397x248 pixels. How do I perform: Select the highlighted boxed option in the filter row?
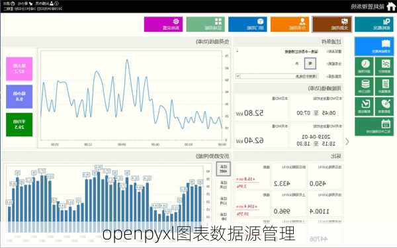(x=310, y=63)
